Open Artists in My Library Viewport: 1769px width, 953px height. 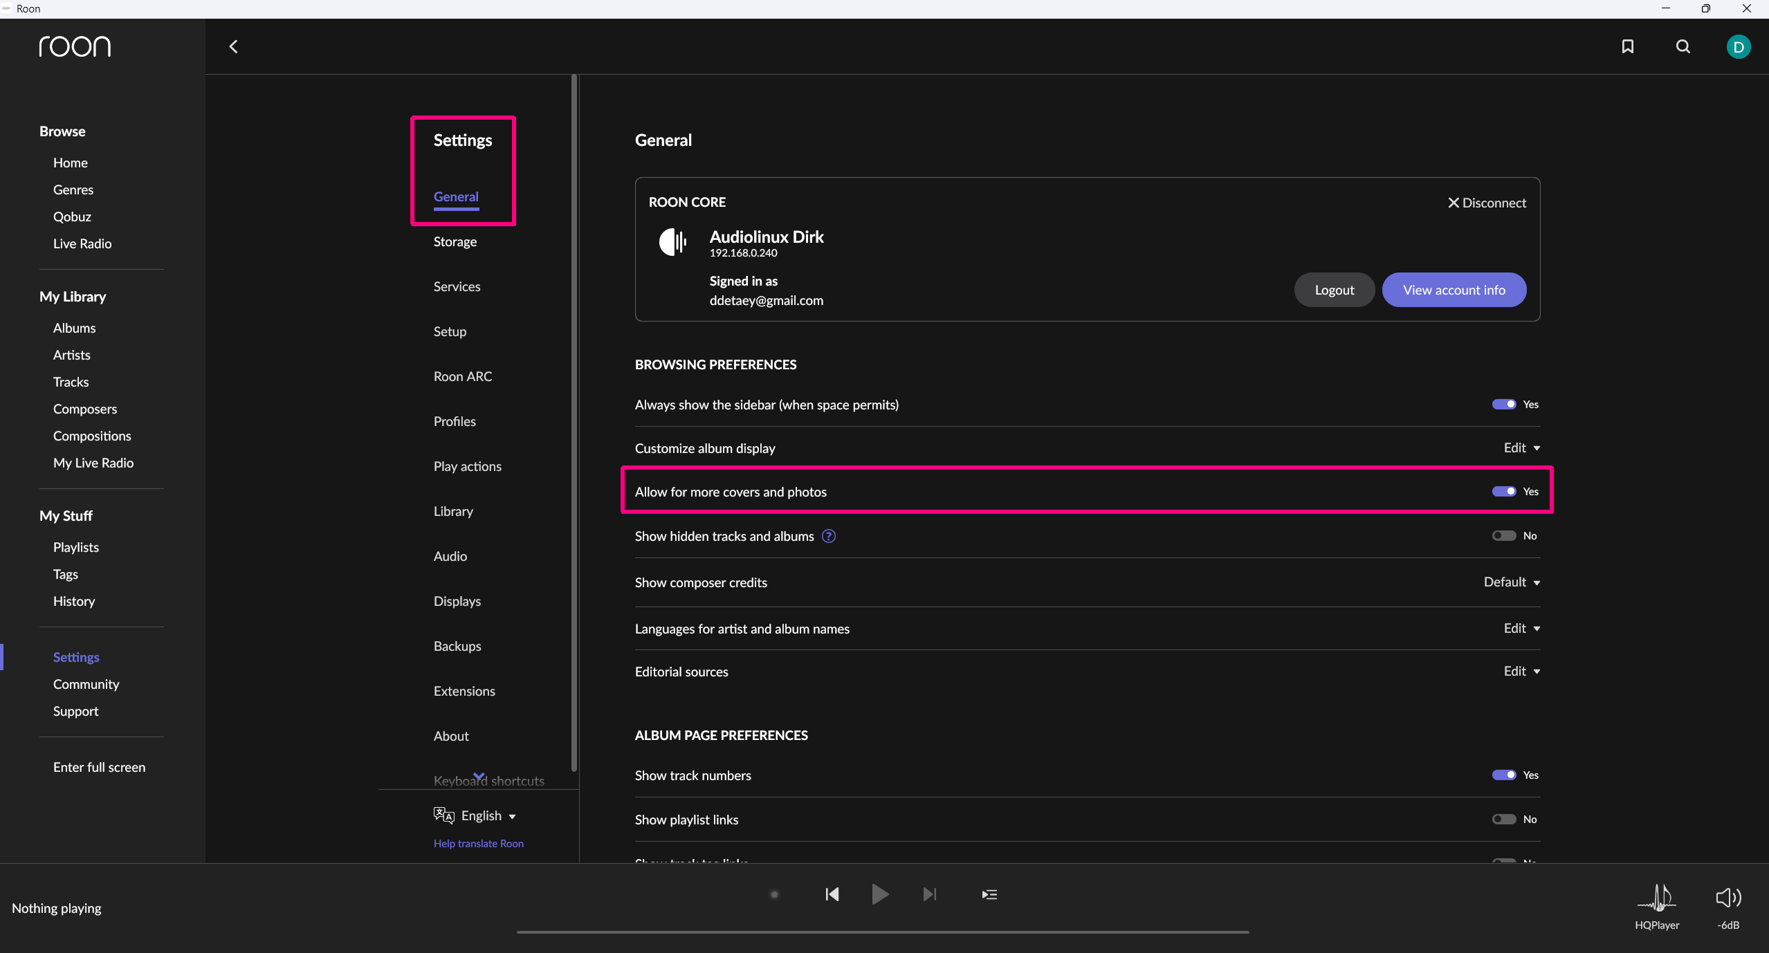[x=72, y=355]
